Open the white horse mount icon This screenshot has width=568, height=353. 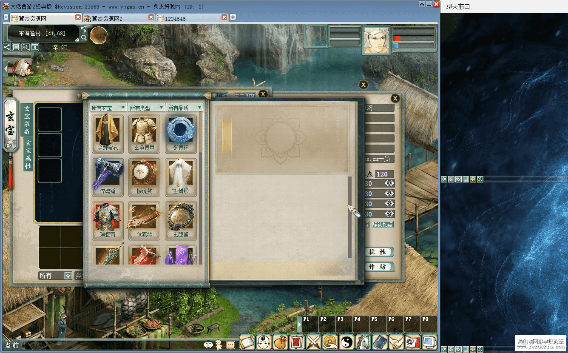(363, 342)
